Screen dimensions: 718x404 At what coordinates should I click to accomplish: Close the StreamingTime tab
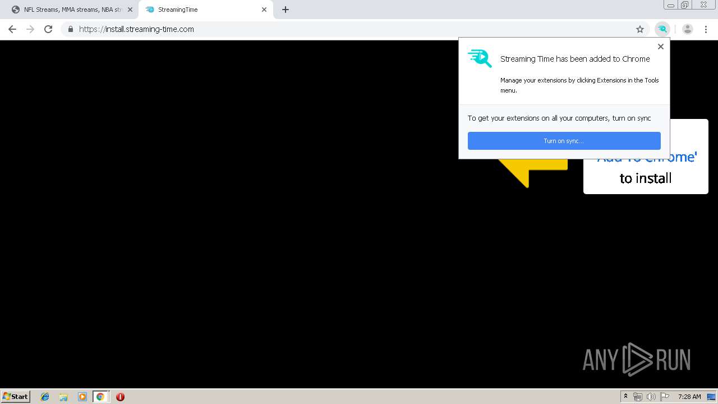(x=264, y=10)
